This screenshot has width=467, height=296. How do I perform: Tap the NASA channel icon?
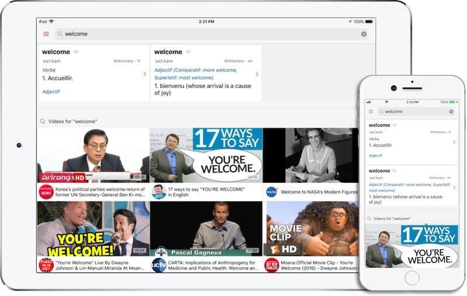click(x=271, y=192)
